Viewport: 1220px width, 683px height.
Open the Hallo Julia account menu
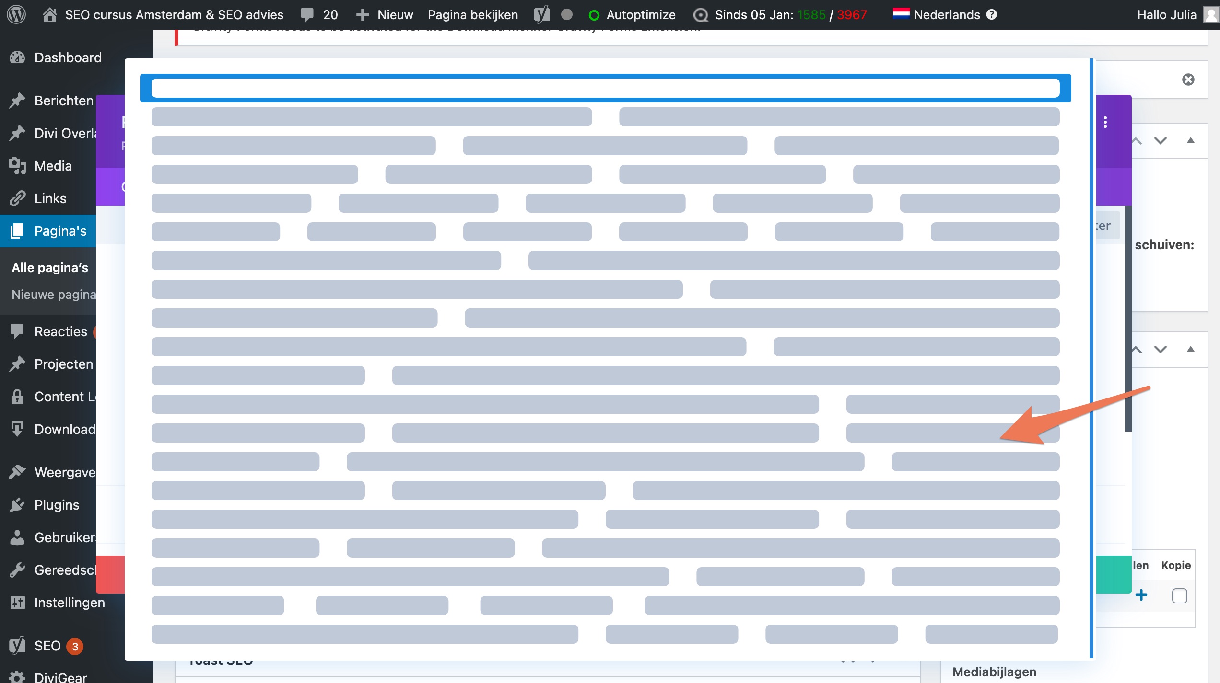(x=1177, y=14)
